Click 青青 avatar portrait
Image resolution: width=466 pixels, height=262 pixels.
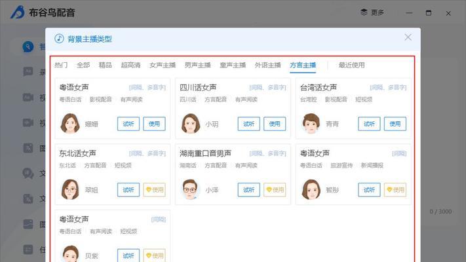tap(311, 123)
